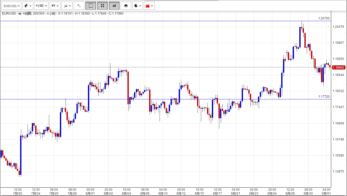Click the 1.16809 price axis label
347x196 pixels.
coord(339,123)
